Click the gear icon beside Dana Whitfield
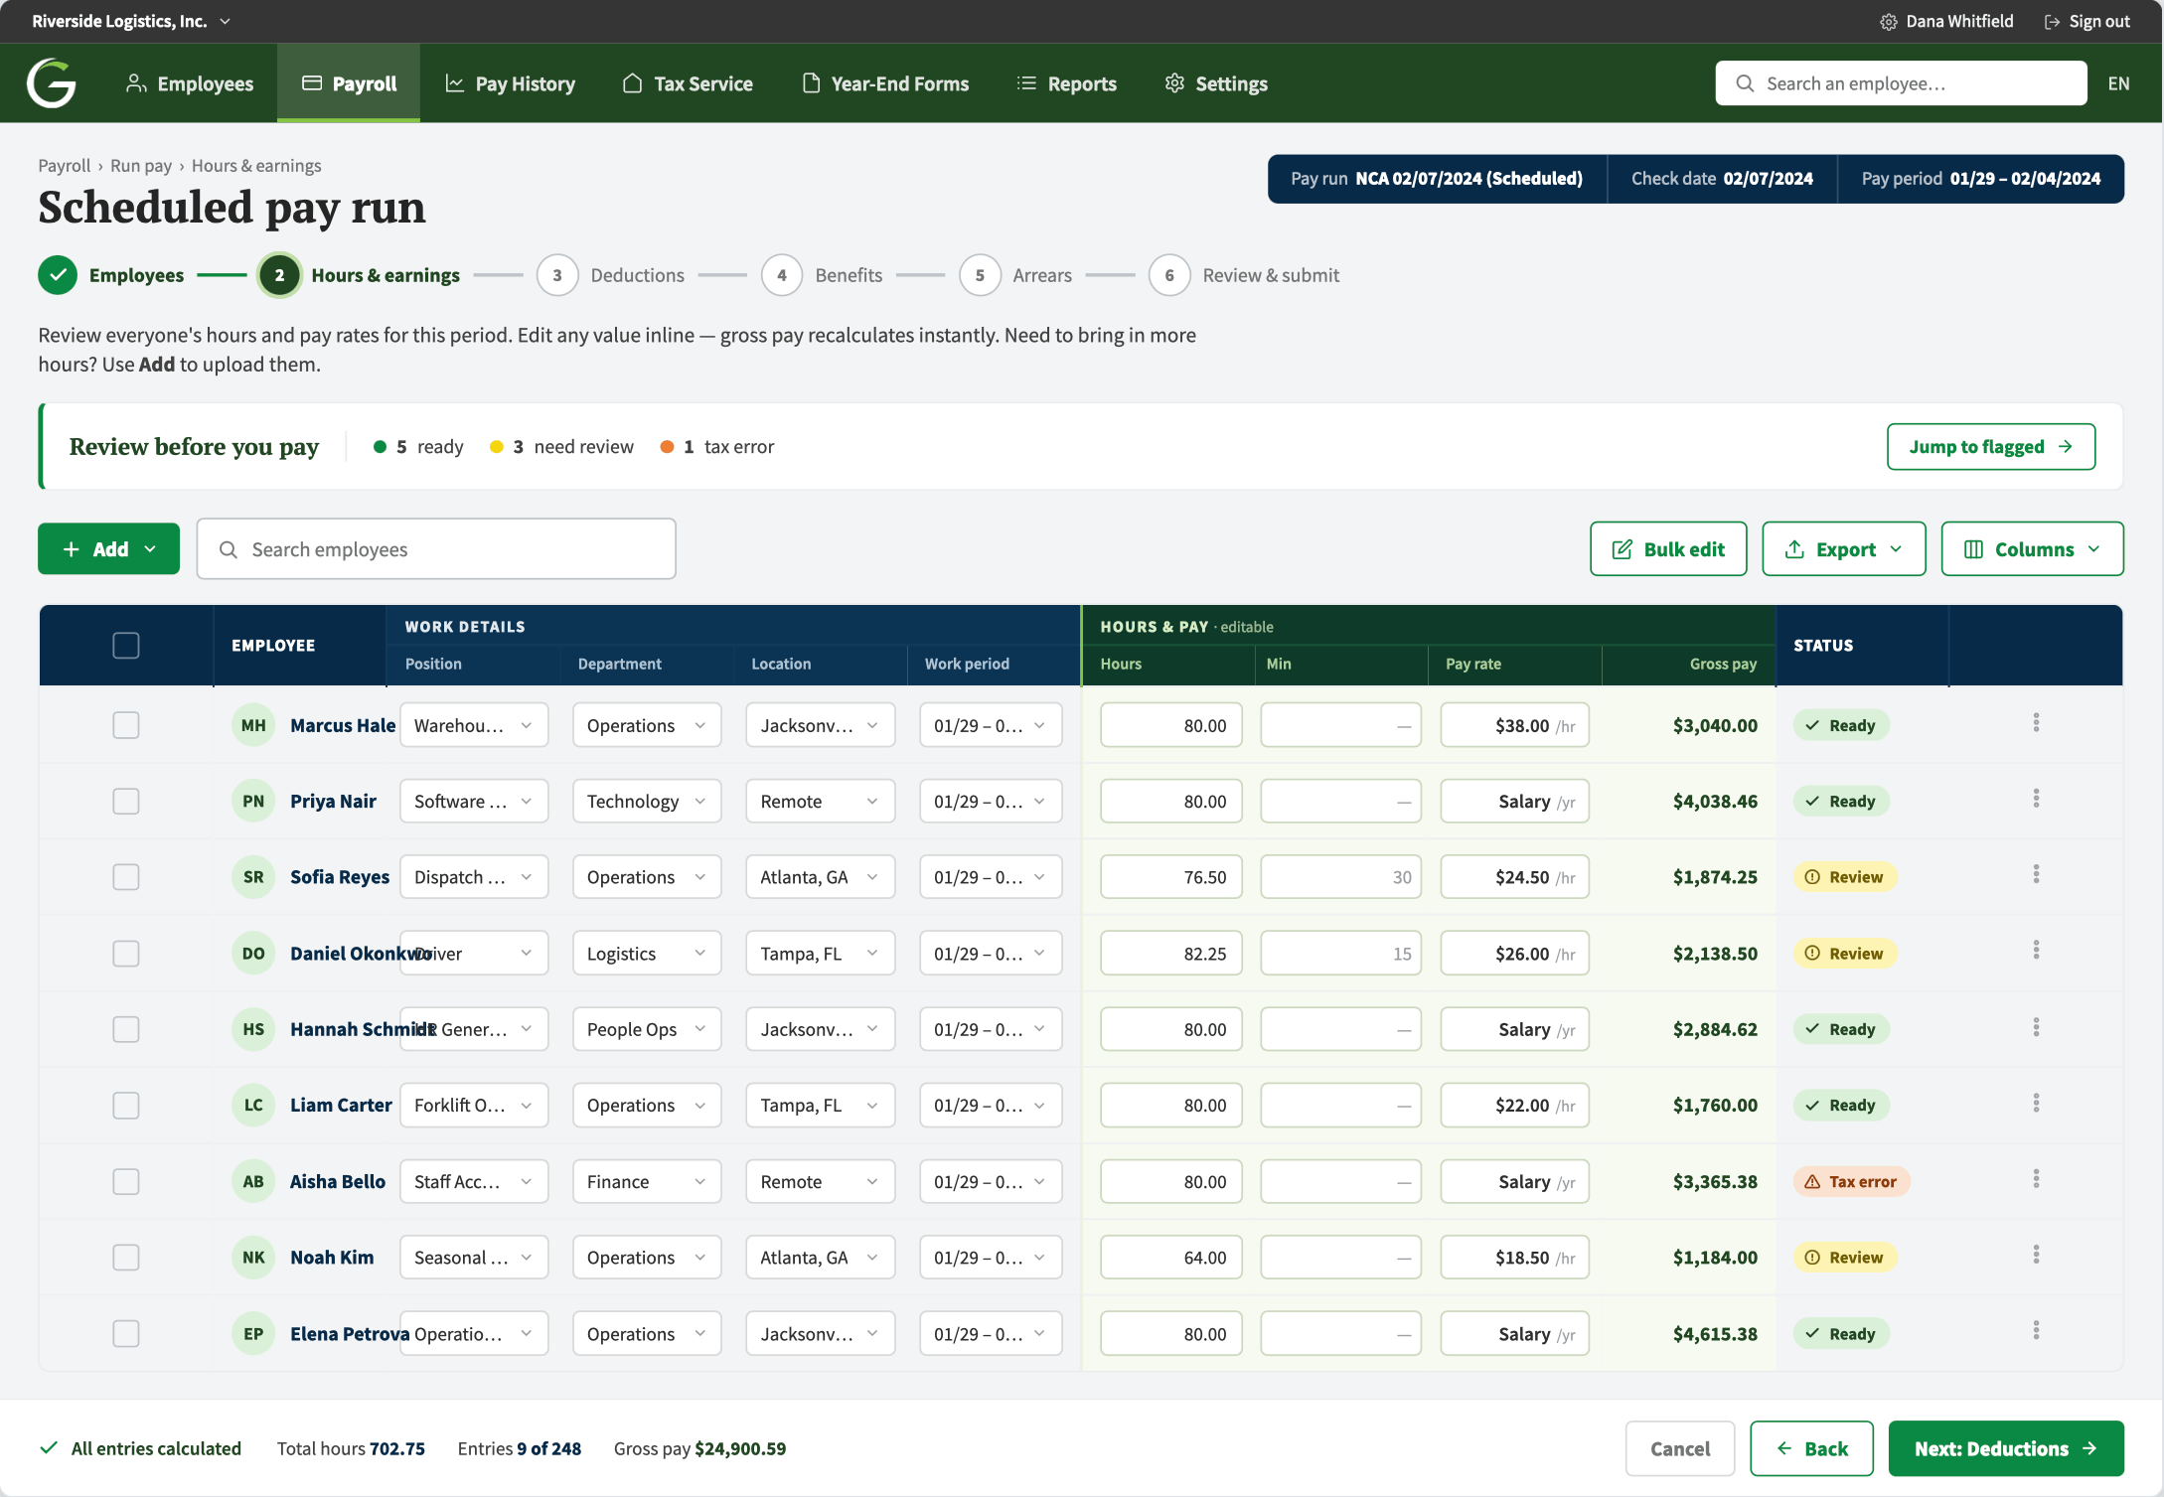 [1889, 22]
